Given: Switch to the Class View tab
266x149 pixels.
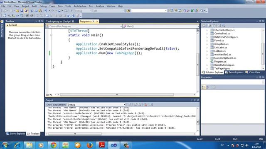Looking at the screenshot, I should coord(253,72).
